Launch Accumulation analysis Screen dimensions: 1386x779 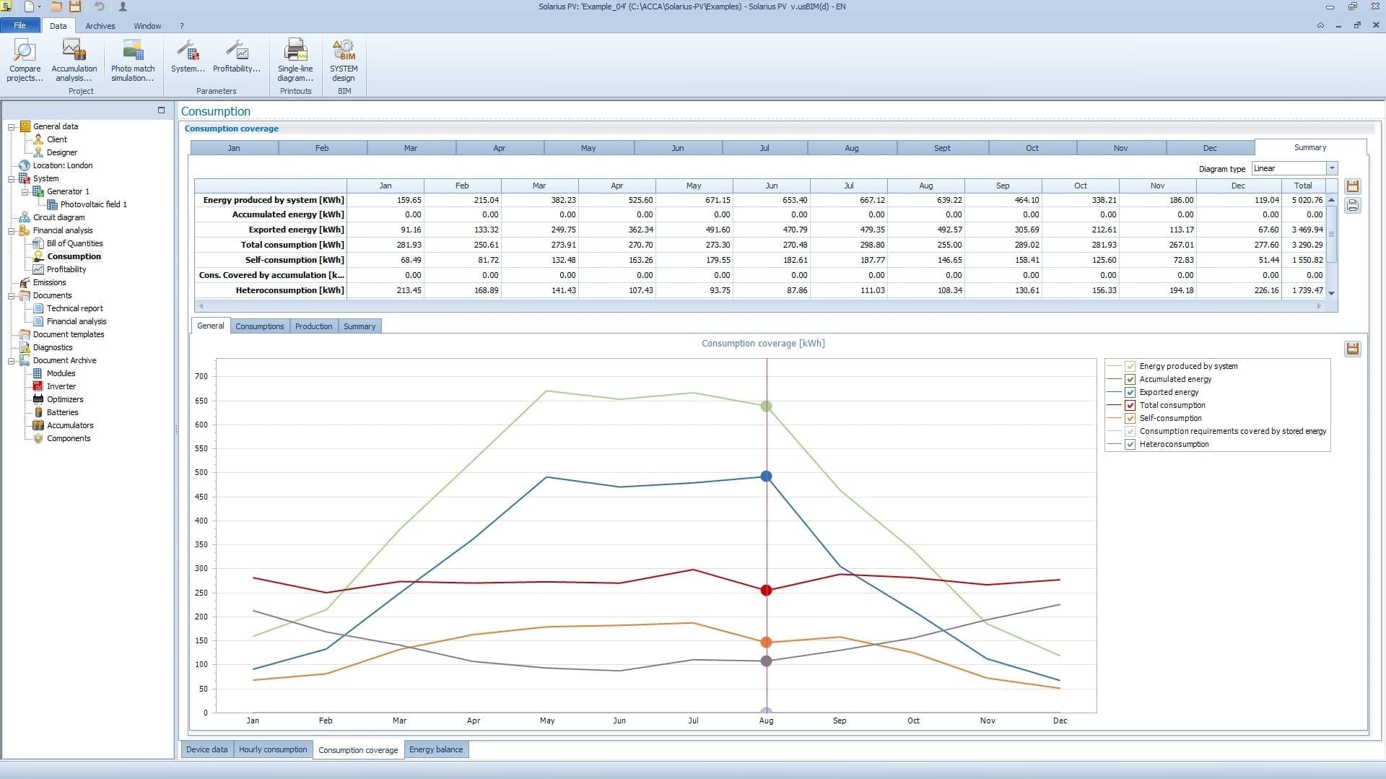[x=74, y=61]
